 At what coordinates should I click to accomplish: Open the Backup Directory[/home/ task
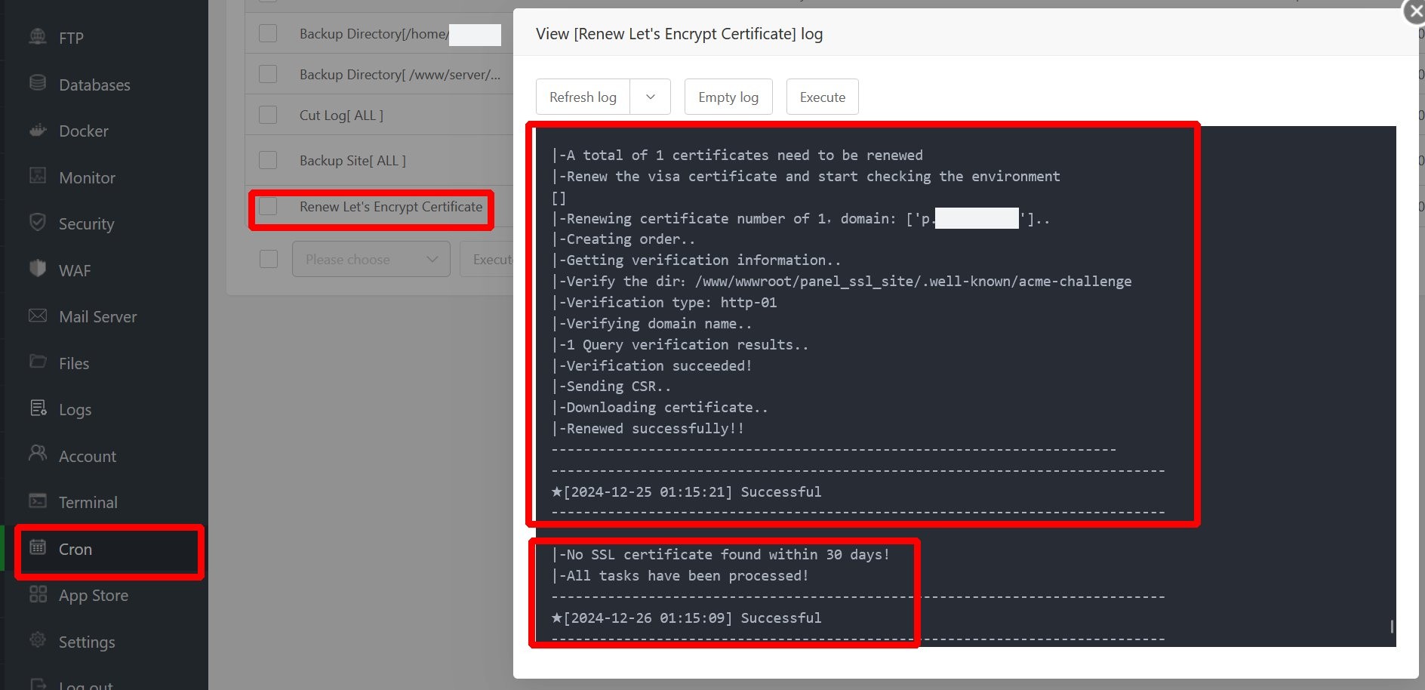(374, 33)
